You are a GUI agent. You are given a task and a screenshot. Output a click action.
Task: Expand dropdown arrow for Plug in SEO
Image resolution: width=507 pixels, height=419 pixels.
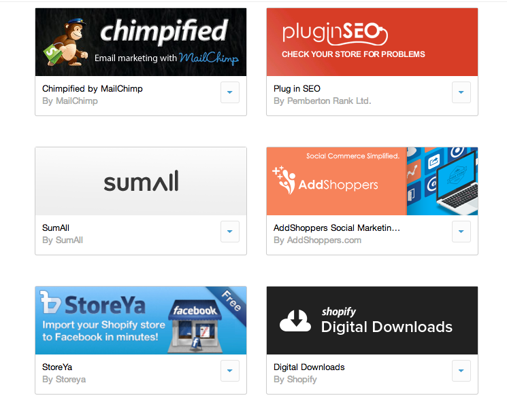[x=461, y=92]
